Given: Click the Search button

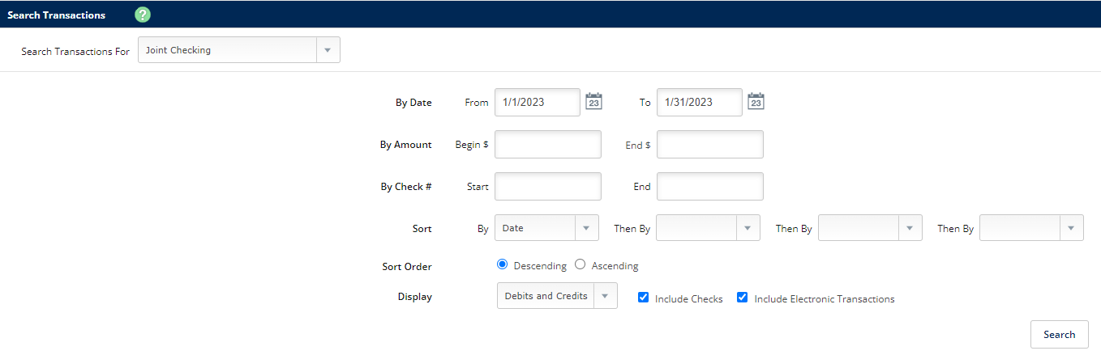Looking at the screenshot, I should point(1060,335).
